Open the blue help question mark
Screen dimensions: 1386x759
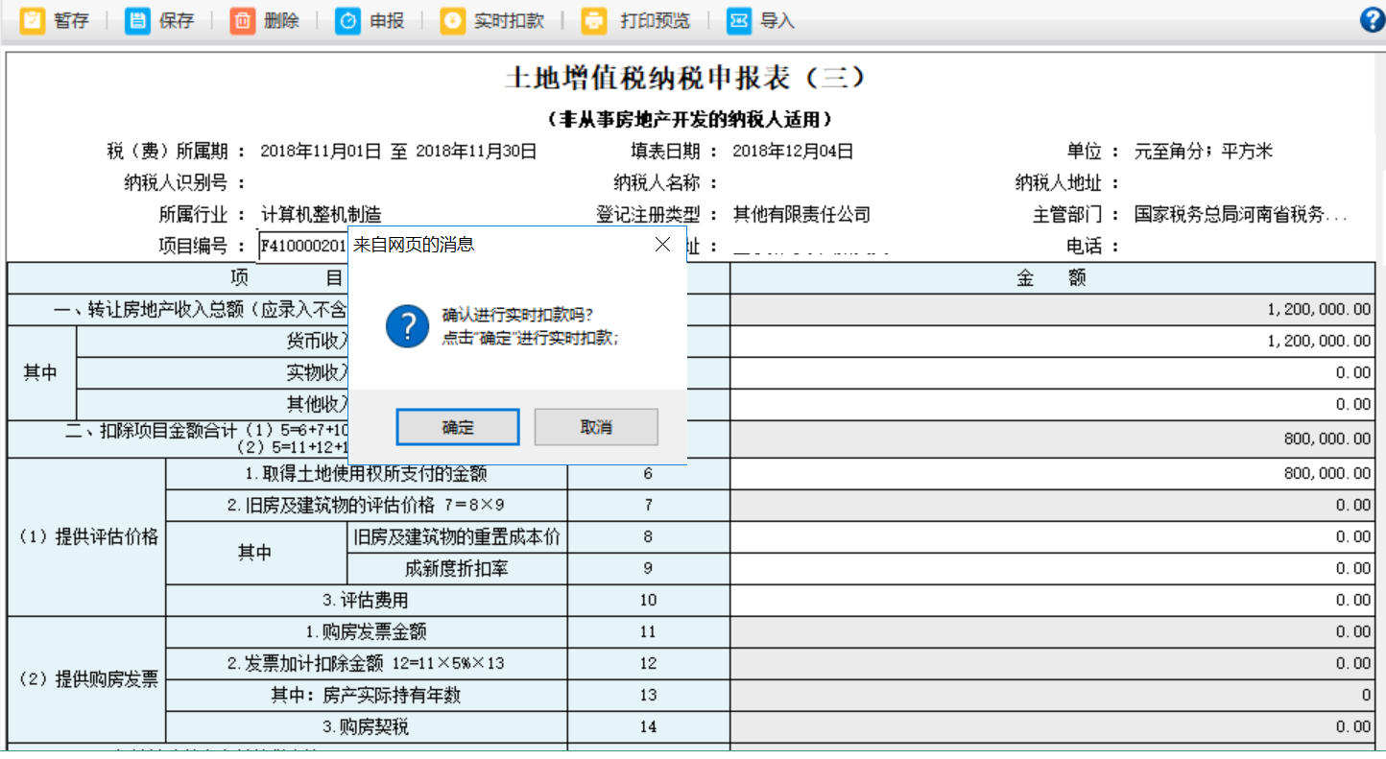pos(1373,21)
